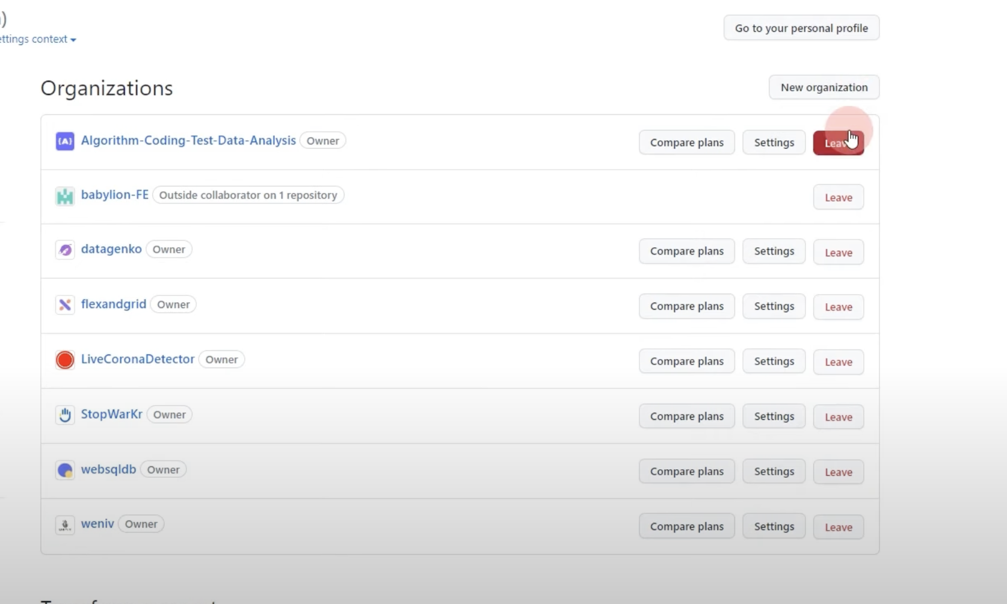Click the StopWarKr hand avatar icon

click(x=65, y=414)
